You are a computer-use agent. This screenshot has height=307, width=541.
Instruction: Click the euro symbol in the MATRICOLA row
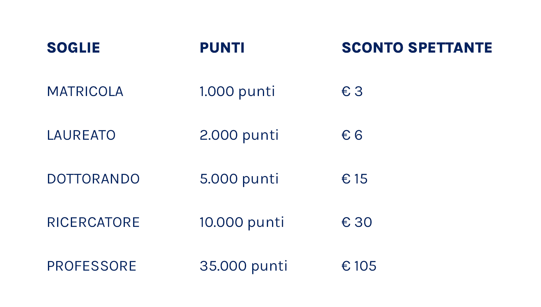pyautogui.click(x=346, y=91)
